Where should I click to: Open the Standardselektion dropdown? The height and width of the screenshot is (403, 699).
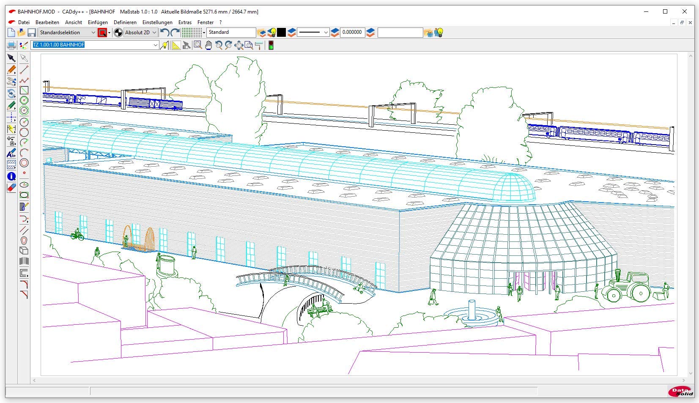point(68,33)
